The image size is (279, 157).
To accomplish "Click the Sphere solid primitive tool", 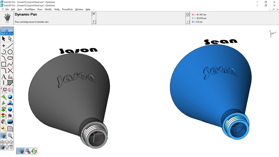I will 10,97.
